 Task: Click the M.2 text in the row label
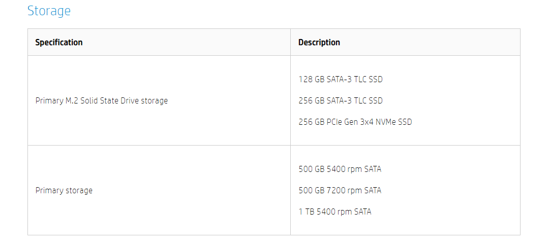click(x=72, y=101)
